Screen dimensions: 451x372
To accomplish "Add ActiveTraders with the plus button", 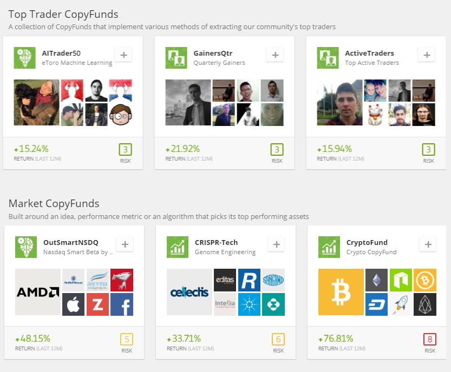I will click(427, 55).
